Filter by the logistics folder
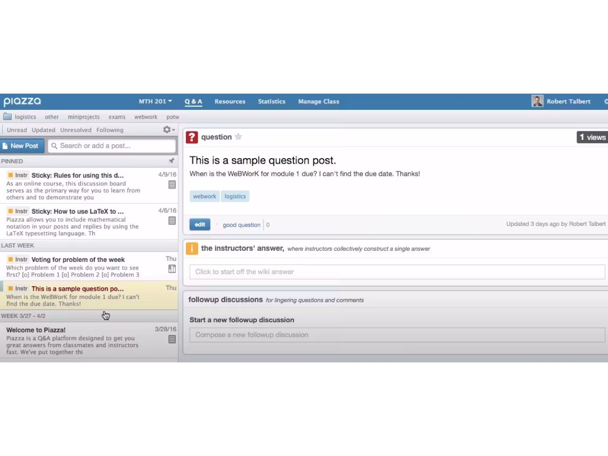This screenshot has width=608, height=456. coord(25,117)
